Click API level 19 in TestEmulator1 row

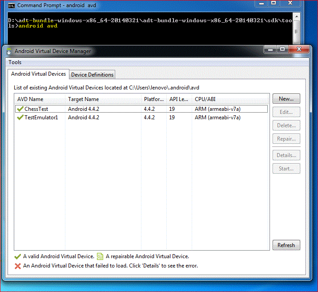coord(172,118)
